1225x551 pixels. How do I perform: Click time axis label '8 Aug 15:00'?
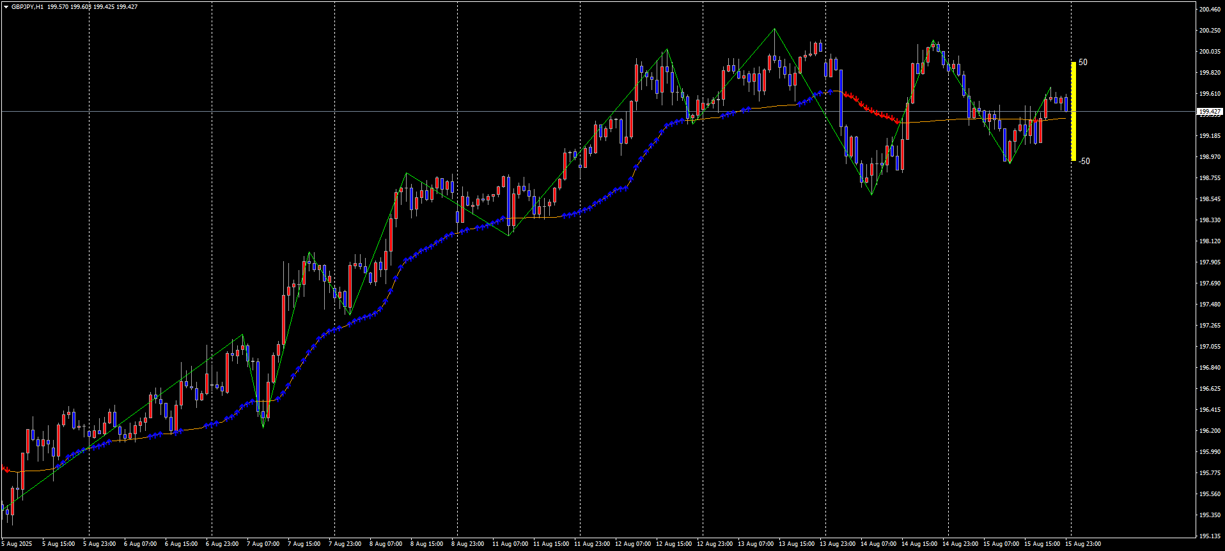[427, 545]
